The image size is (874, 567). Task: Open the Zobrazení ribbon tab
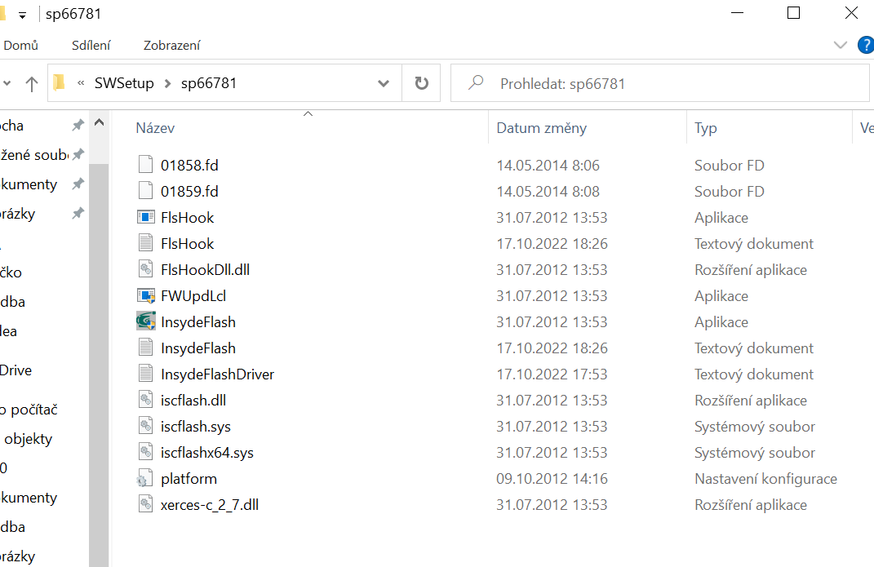[171, 45]
